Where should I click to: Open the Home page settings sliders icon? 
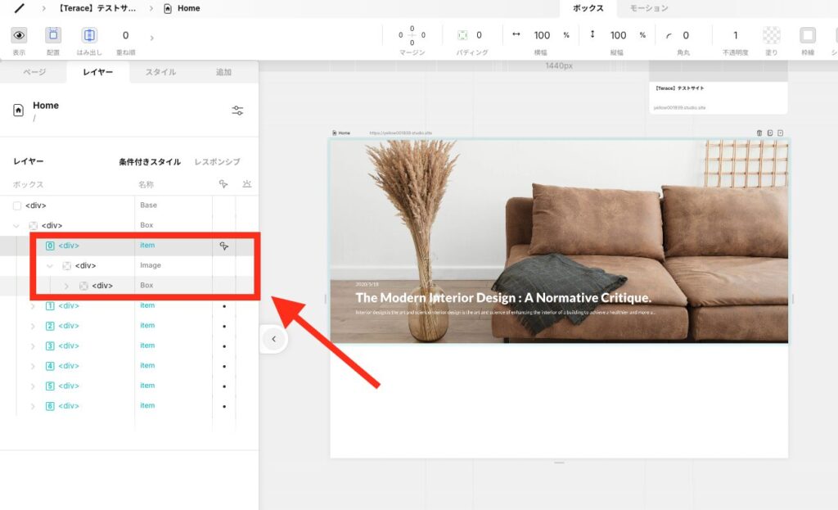point(237,111)
